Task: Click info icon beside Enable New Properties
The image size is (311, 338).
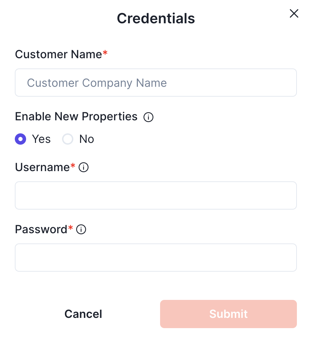Action: point(148,117)
